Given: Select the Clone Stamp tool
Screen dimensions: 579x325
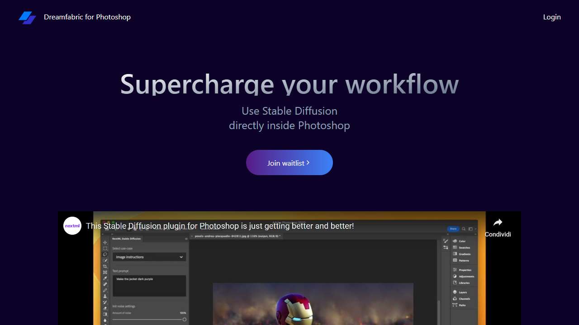Looking at the screenshot, I should (x=105, y=296).
